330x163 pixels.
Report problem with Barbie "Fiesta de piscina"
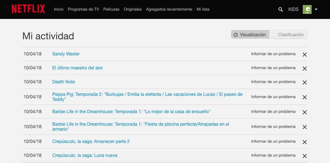coord(274,126)
